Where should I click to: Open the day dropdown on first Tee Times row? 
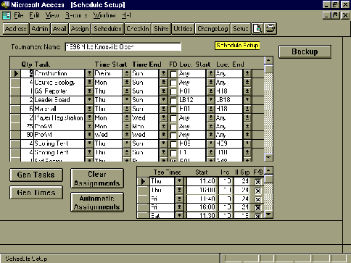(x=179, y=181)
